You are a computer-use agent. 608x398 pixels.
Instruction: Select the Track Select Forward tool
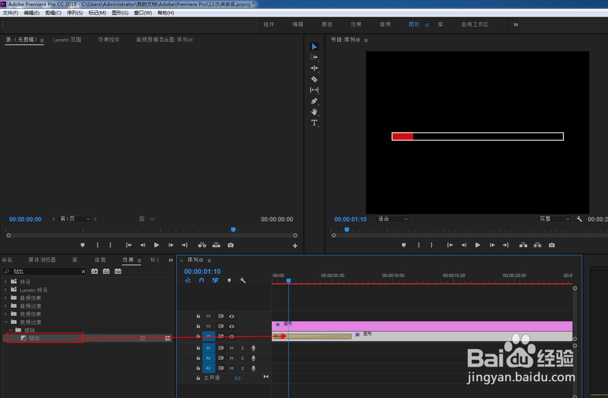[314, 58]
